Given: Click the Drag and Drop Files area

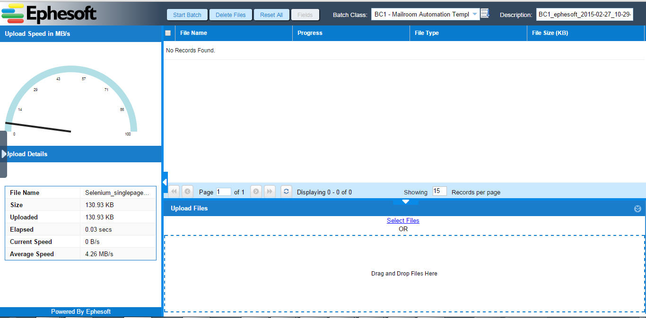Looking at the screenshot, I should point(404,274).
